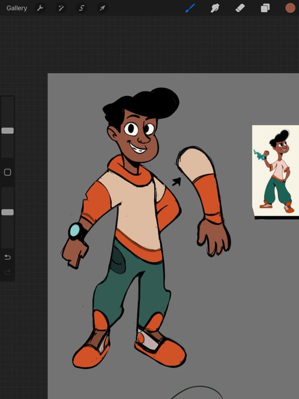This screenshot has height=399, width=299.
Task: Activate the Selection tool icon
Action: click(81, 8)
